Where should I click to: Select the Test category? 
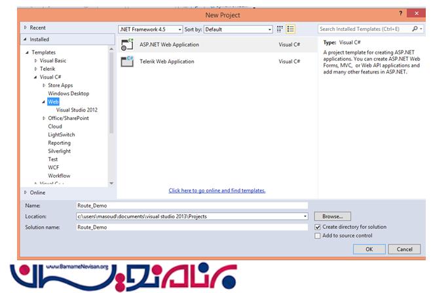(53, 159)
